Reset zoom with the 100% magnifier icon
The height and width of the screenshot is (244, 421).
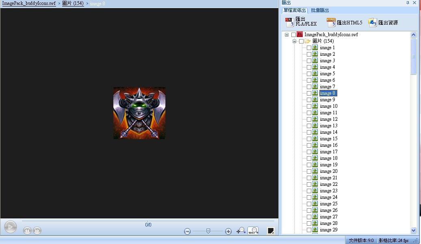pos(253,231)
